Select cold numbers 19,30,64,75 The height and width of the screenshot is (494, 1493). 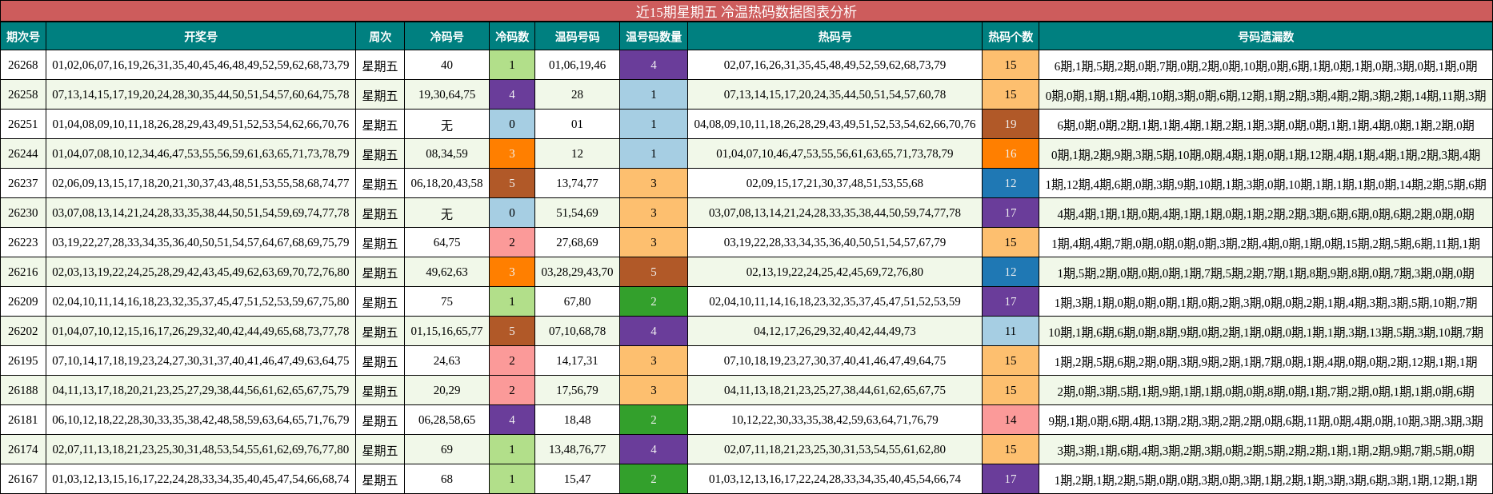[x=446, y=94]
